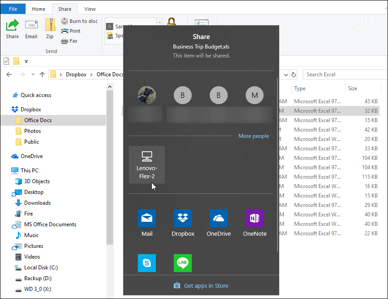Select the contact with initial M
This screenshot has width=388, height=299.
coord(255,95)
